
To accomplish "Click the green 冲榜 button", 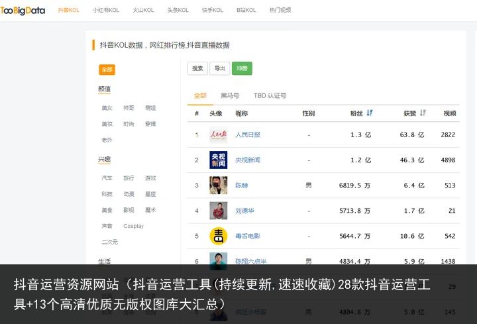I will tap(242, 68).
